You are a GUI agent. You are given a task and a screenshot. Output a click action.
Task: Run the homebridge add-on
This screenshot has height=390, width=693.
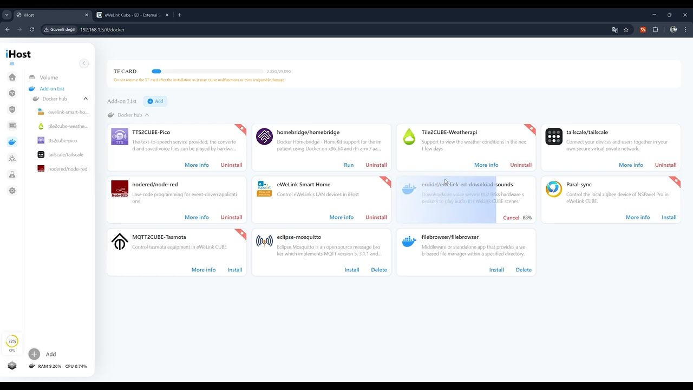pos(349,165)
